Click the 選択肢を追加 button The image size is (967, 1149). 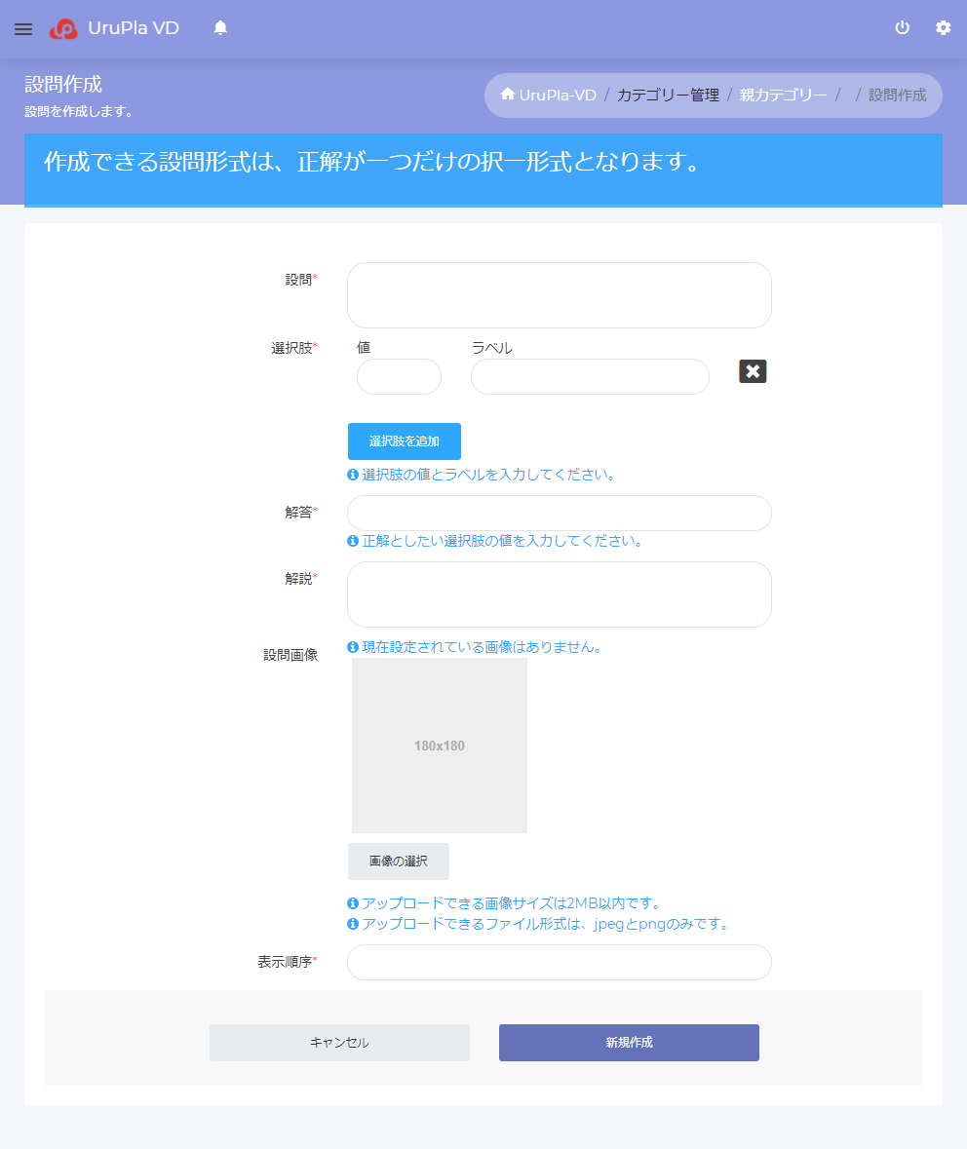pyautogui.click(x=404, y=441)
